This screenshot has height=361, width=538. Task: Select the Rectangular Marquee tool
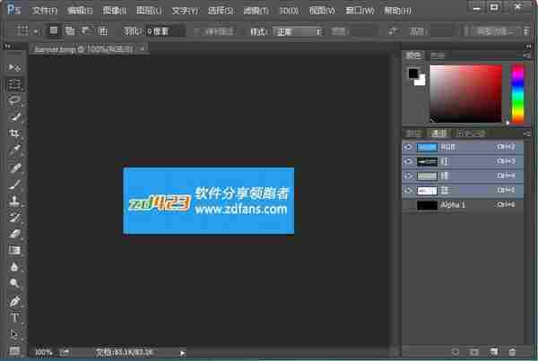click(14, 84)
